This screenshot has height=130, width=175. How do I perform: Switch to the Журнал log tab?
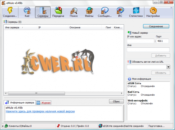click(x=44, y=103)
